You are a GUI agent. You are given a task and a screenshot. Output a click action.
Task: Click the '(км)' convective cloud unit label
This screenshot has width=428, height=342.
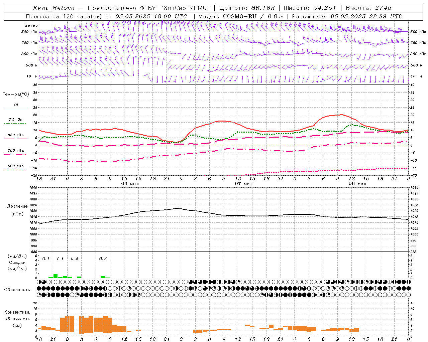17,325
